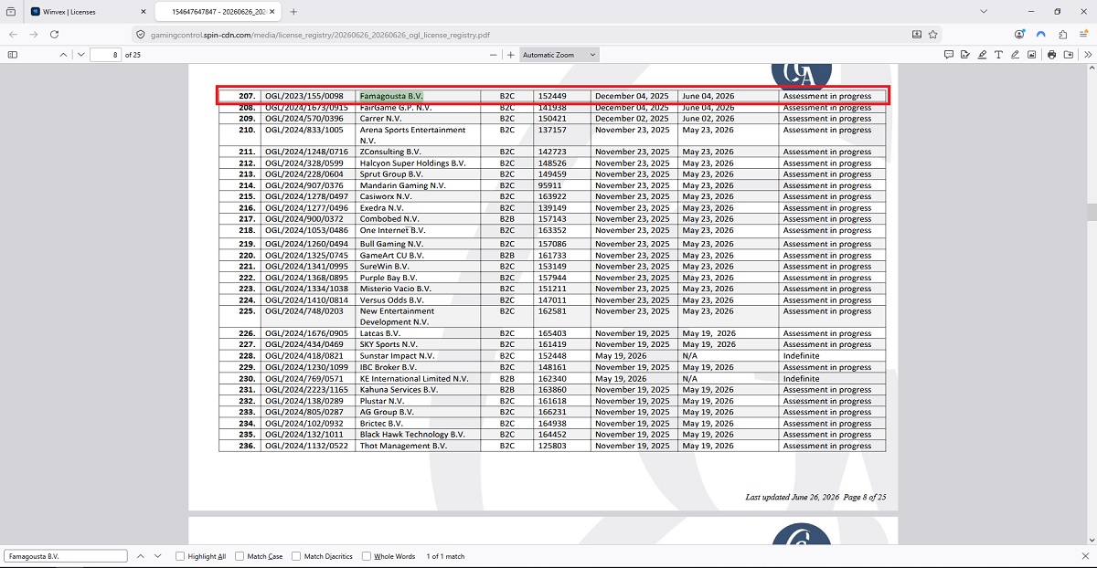The height and width of the screenshot is (568, 1097).
Task: Enable the Whole Words checkbox
Action: (x=366, y=555)
